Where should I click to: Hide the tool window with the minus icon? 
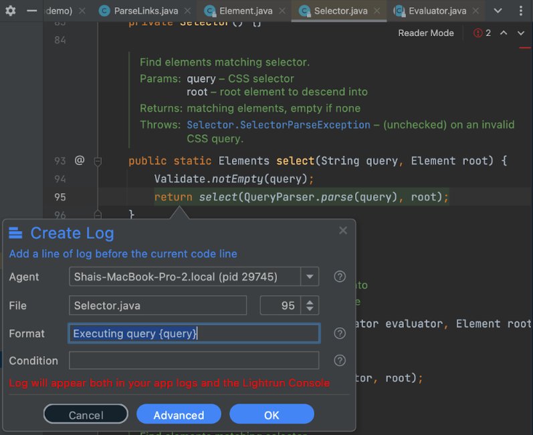click(x=31, y=11)
